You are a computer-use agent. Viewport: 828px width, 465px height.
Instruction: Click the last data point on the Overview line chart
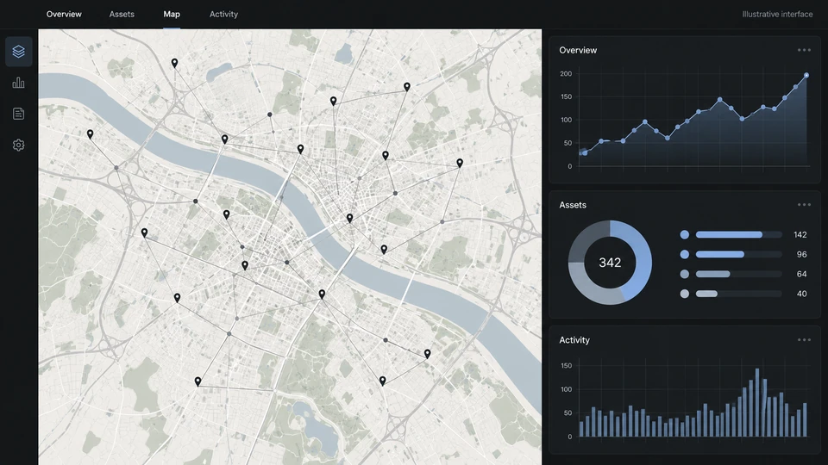(x=806, y=76)
